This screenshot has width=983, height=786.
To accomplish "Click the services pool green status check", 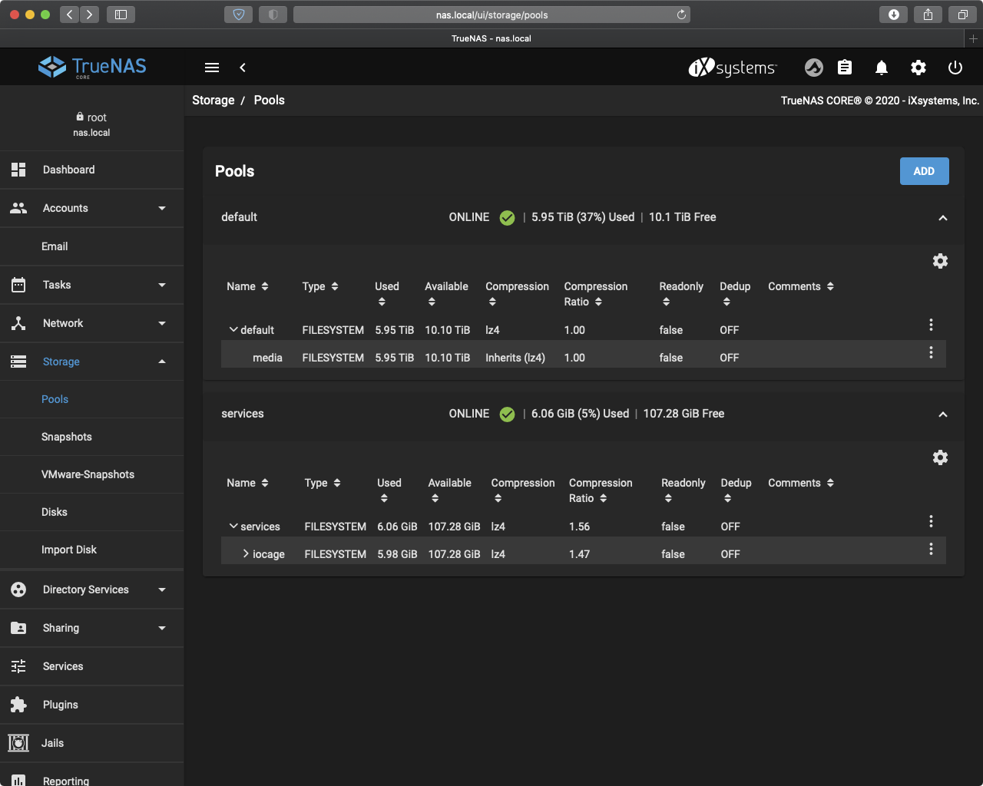I will click(507, 414).
